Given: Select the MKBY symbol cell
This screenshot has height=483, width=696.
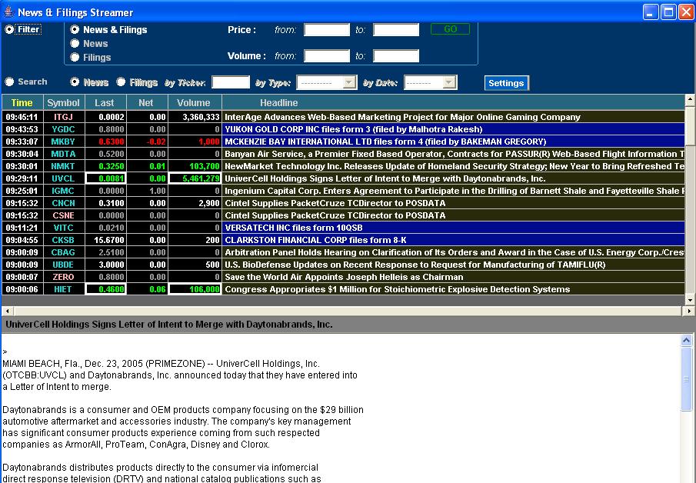Looking at the screenshot, I should point(64,142).
